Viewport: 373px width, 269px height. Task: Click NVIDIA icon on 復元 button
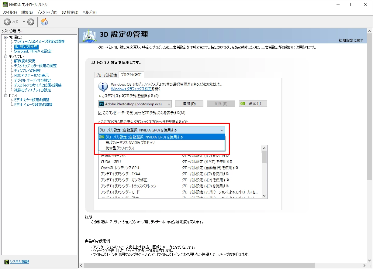(x=242, y=104)
